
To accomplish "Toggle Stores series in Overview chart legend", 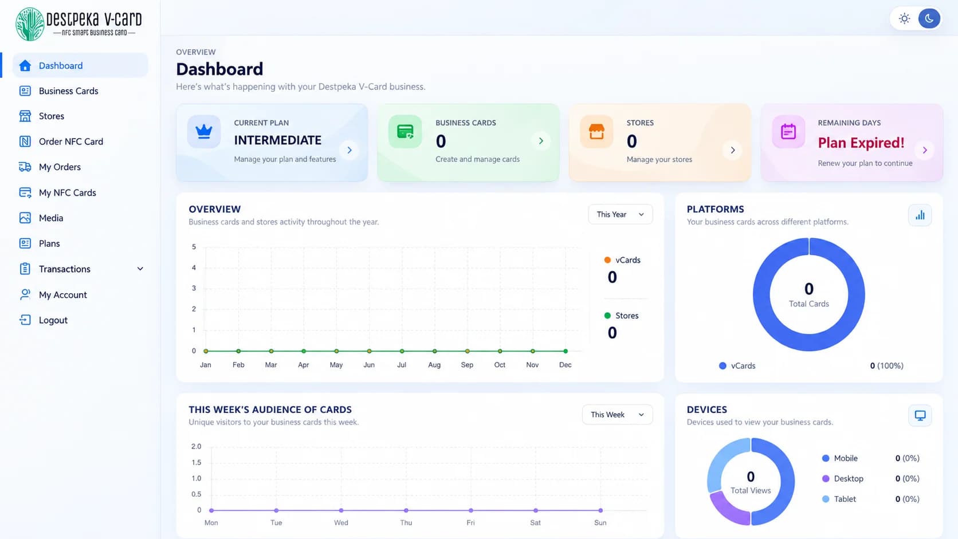I will [x=621, y=316].
